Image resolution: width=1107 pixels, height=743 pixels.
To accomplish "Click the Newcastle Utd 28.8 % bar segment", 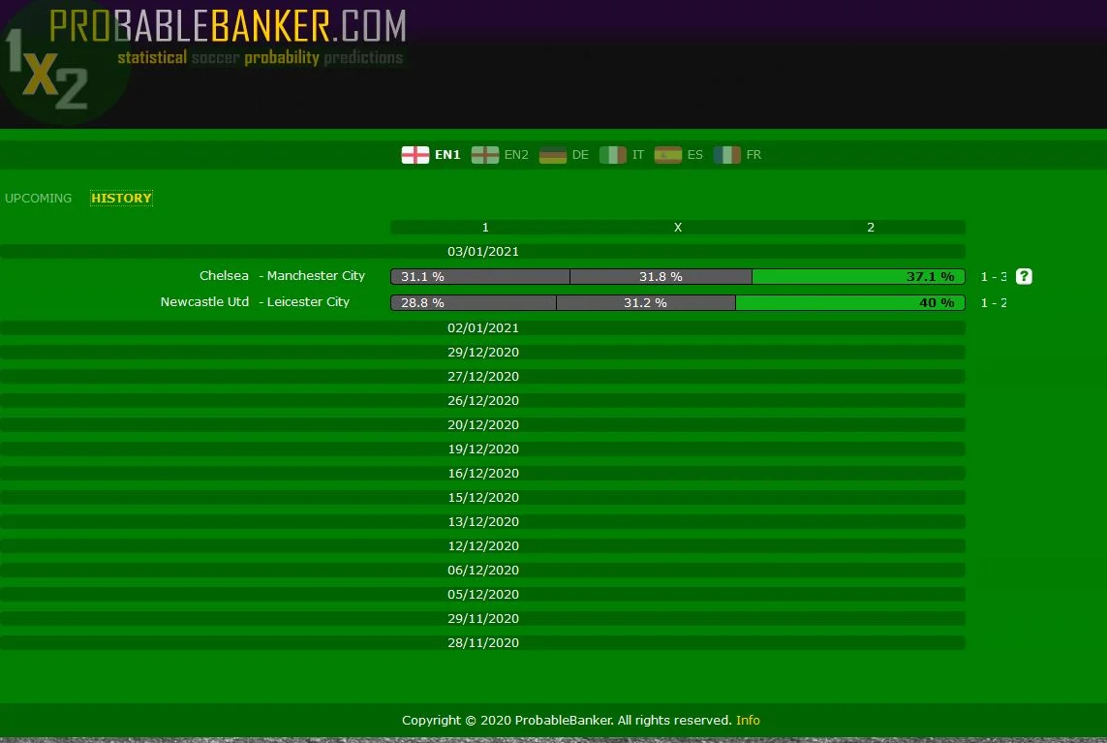I will coord(473,303).
